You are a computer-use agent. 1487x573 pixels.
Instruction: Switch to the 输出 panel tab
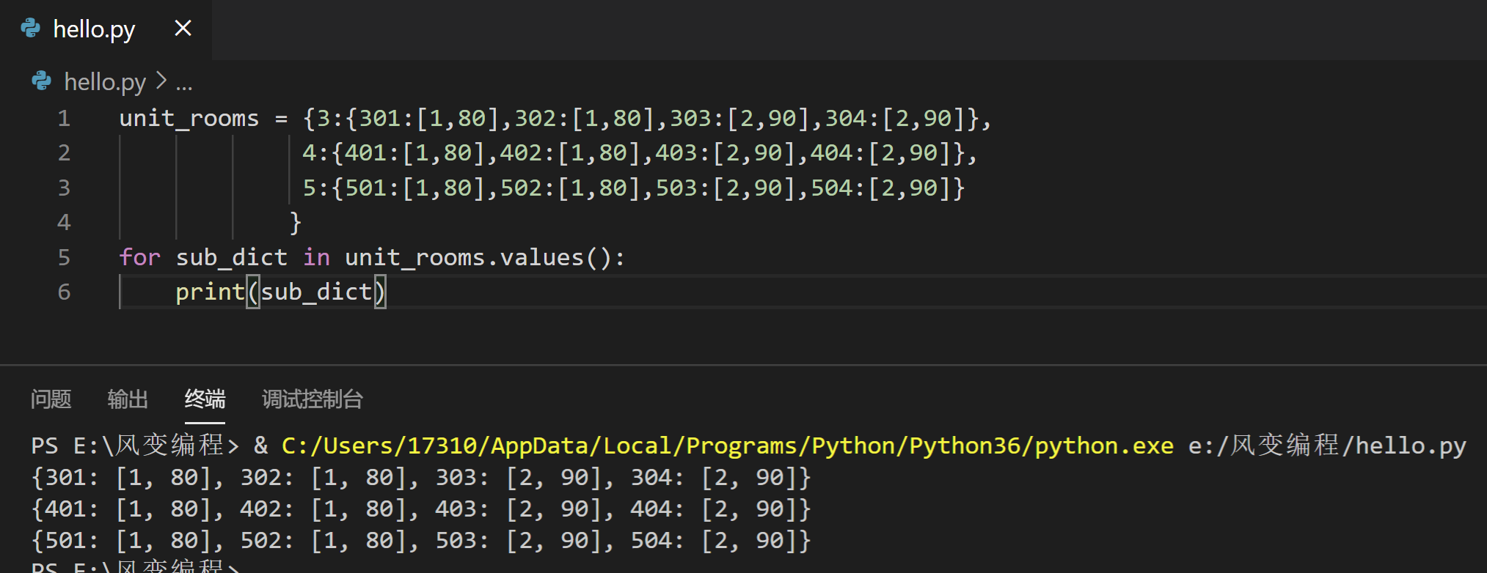click(x=128, y=399)
